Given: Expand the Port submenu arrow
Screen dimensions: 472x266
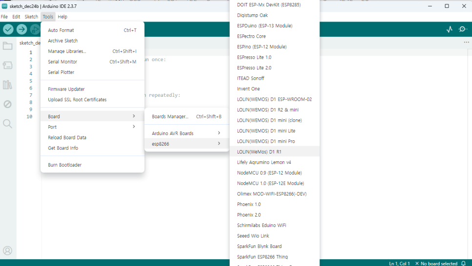Looking at the screenshot, I should (x=134, y=127).
